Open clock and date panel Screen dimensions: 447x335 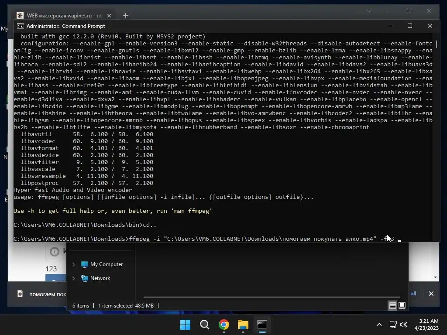(x=426, y=325)
